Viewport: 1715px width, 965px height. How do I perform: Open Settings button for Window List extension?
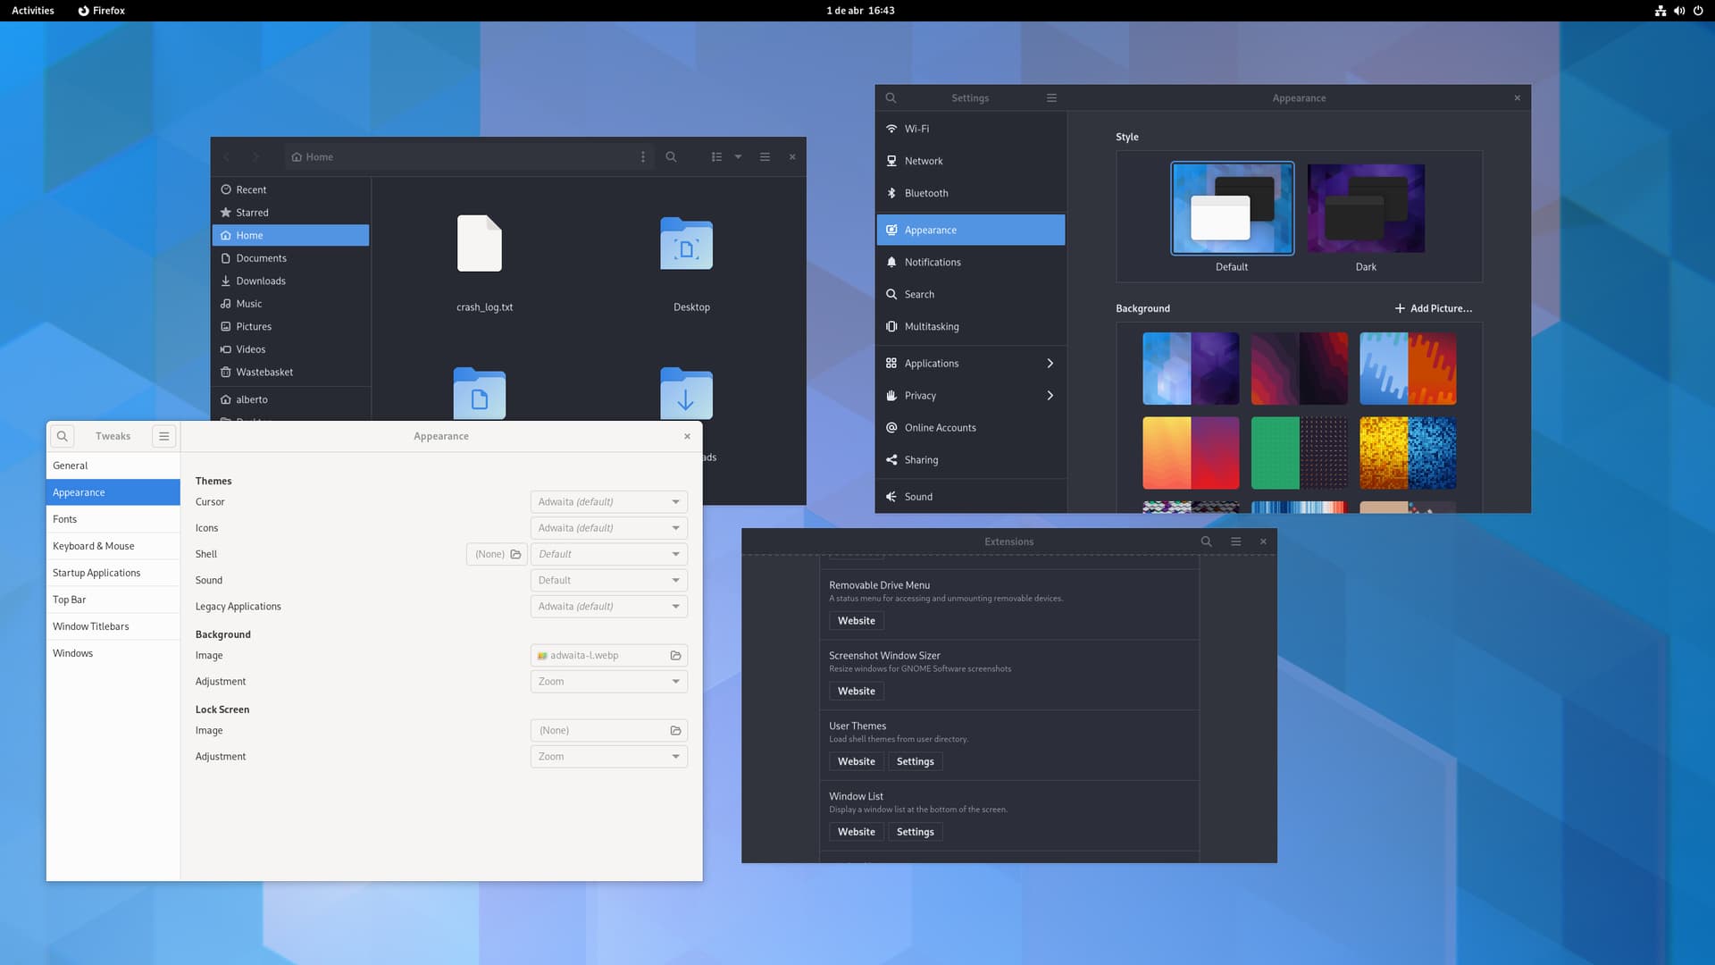(915, 832)
